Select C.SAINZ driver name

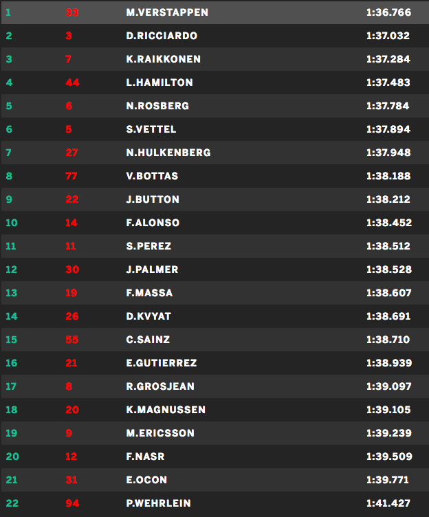point(148,340)
